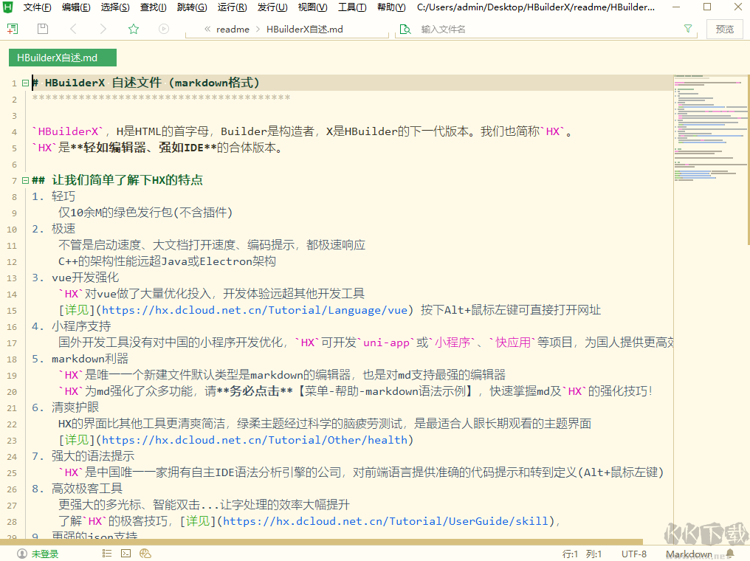Open document outline list icon

pyautogui.click(x=106, y=554)
